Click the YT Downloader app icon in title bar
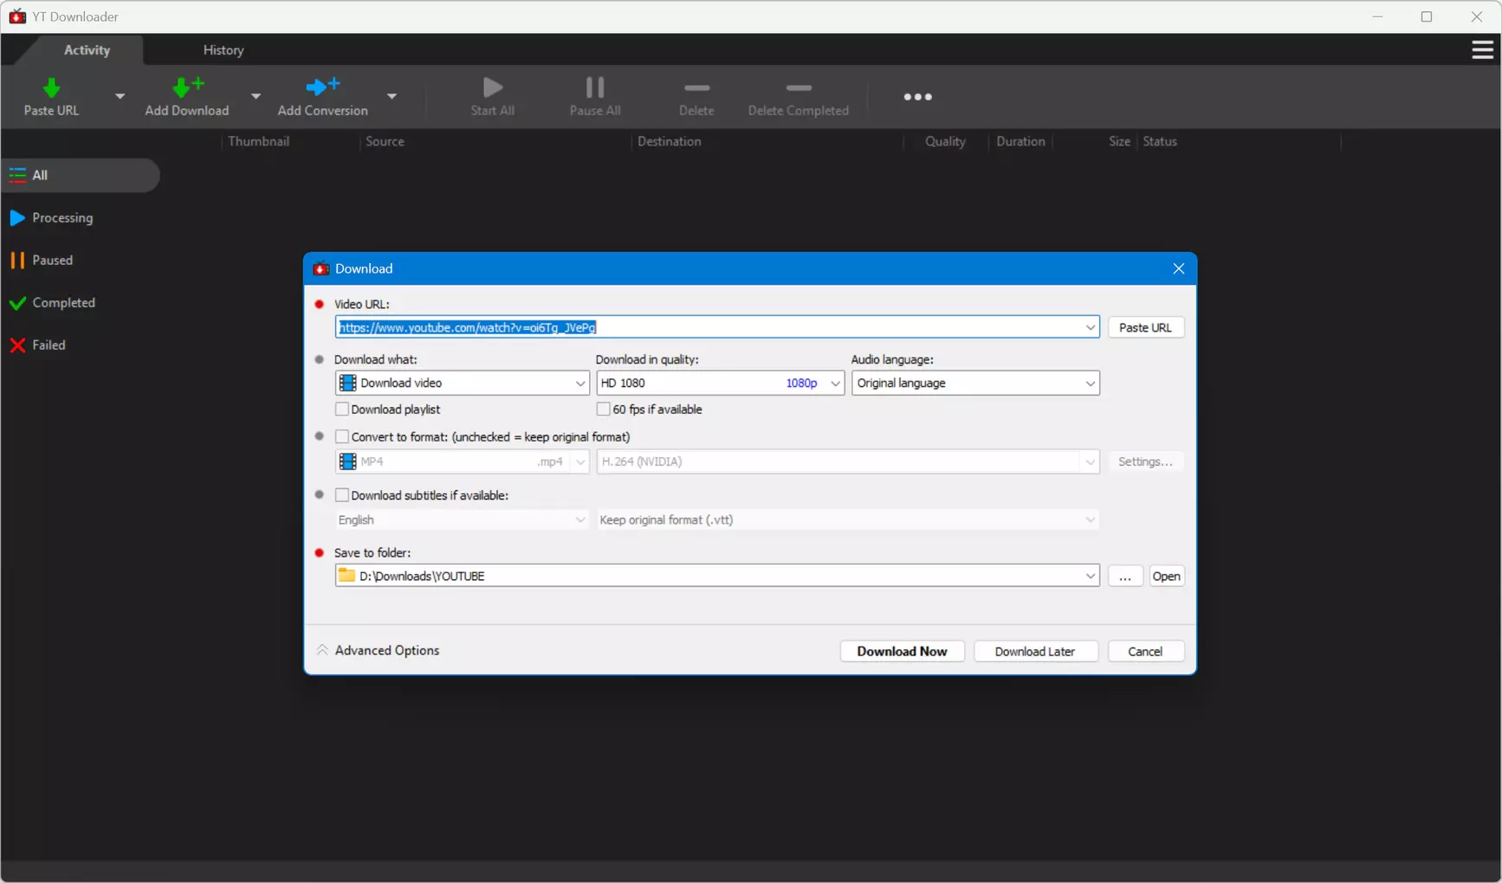This screenshot has height=883, width=1502. point(17,16)
